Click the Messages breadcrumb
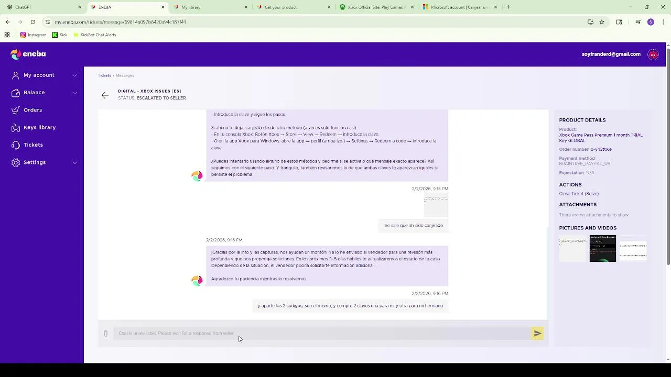This screenshot has width=671, height=377. 125,75
